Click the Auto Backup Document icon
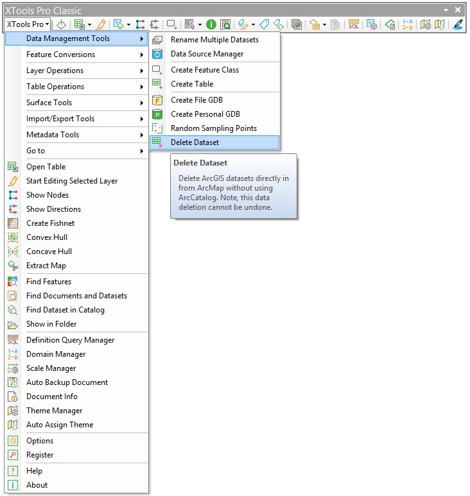Image resolution: width=470 pixels, height=496 pixels. tap(13, 382)
